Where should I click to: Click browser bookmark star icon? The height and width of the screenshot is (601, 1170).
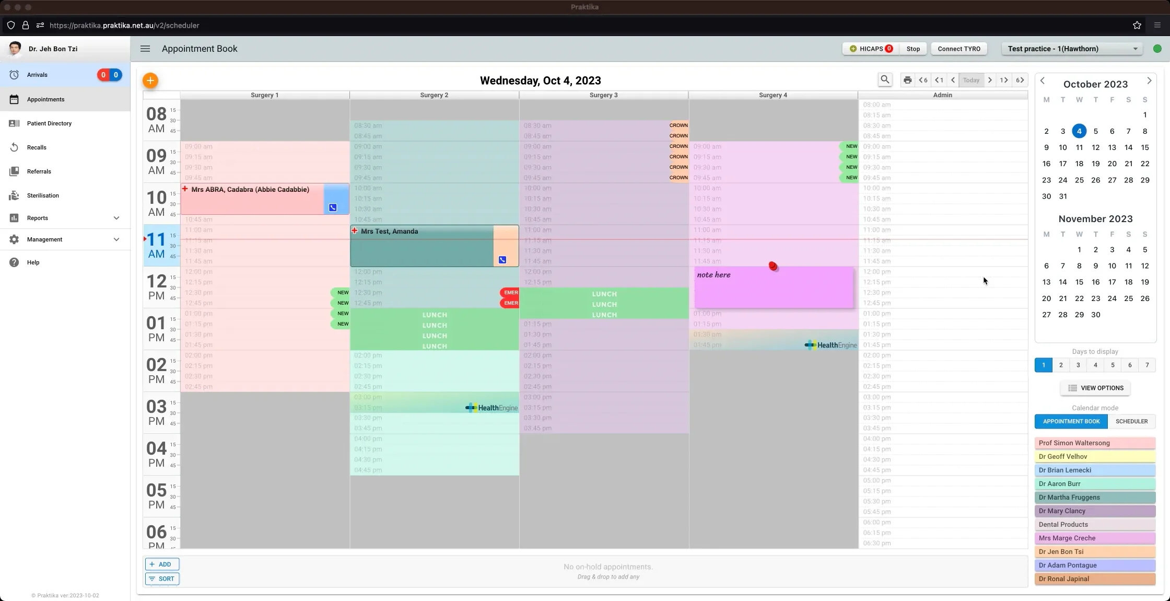[x=1137, y=25]
